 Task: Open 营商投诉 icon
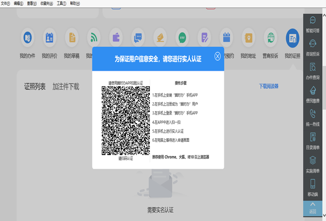pyautogui.click(x=271, y=38)
